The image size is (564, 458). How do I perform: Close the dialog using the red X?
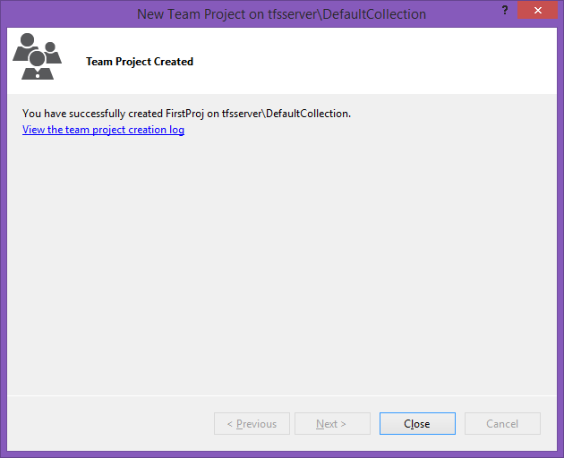537,10
